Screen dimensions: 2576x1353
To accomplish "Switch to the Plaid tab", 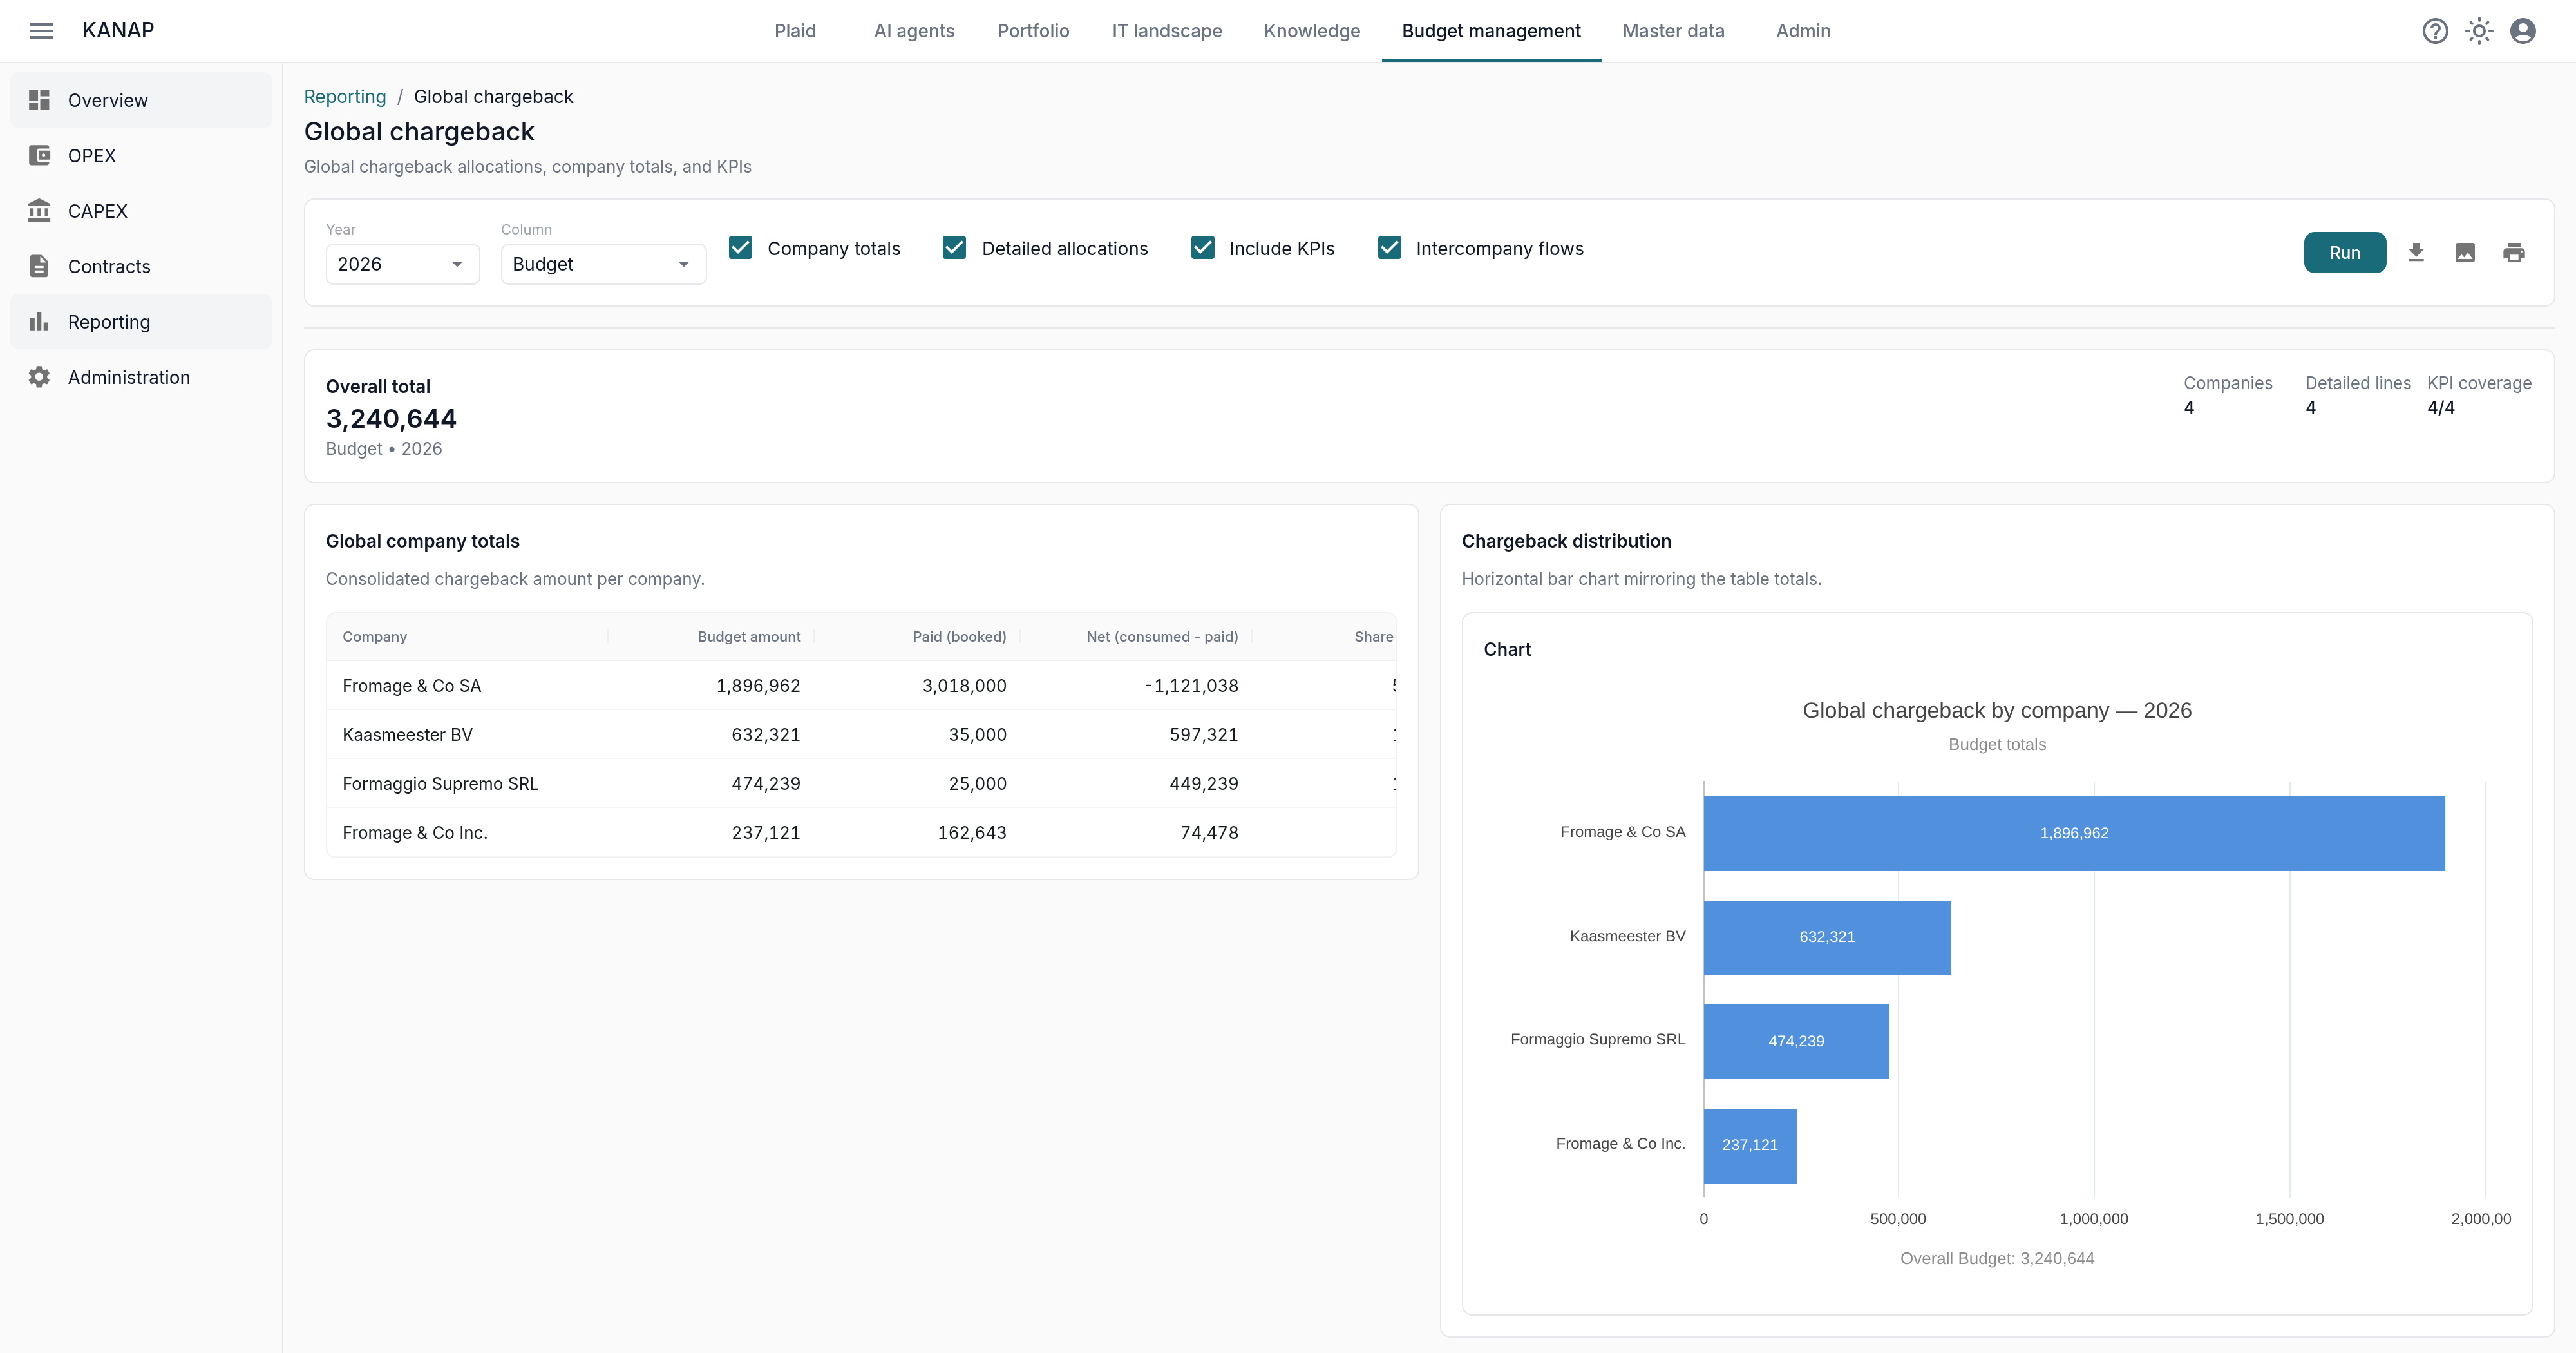I will coord(795,31).
